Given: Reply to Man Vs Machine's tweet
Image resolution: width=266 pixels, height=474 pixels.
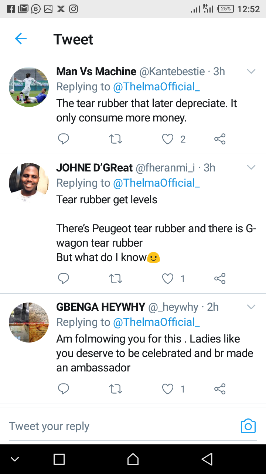Looking at the screenshot, I should 64,139.
